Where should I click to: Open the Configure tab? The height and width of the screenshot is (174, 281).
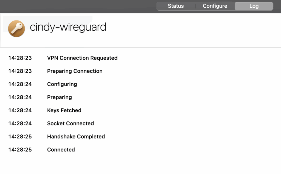tap(215, 6)
